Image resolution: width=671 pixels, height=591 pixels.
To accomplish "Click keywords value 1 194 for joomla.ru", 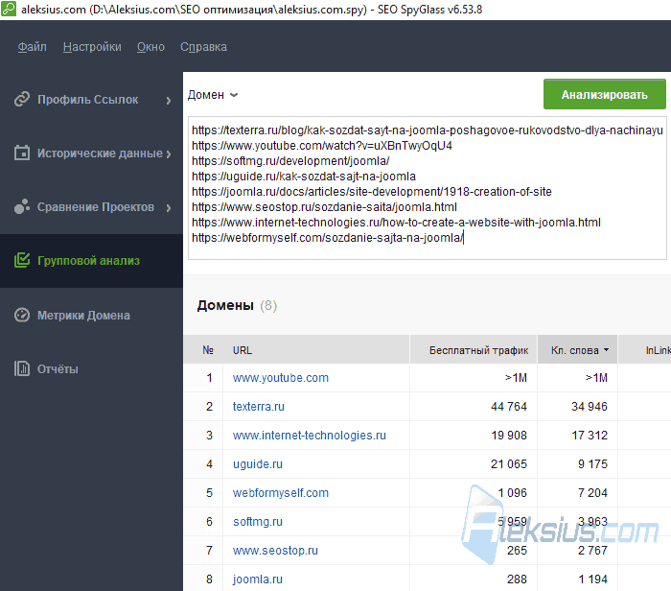I will point(592,579).
